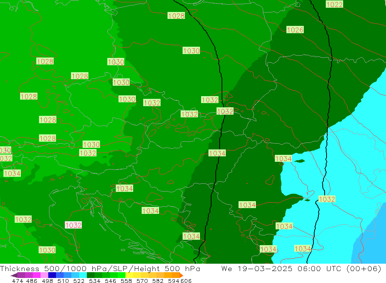Click the 1032 label over the cyan area
This screenshot has width=386, height=283.
[327, 199]
